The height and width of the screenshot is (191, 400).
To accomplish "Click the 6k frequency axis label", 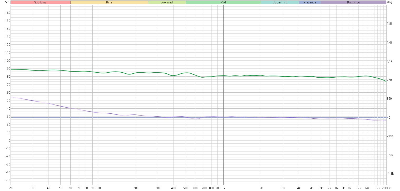I will pyautogui.click(x=321, y=188).
